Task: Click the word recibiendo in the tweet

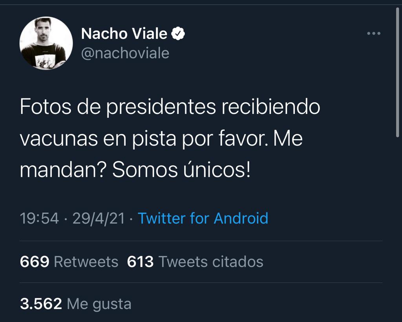Action: tap(271, 108)
